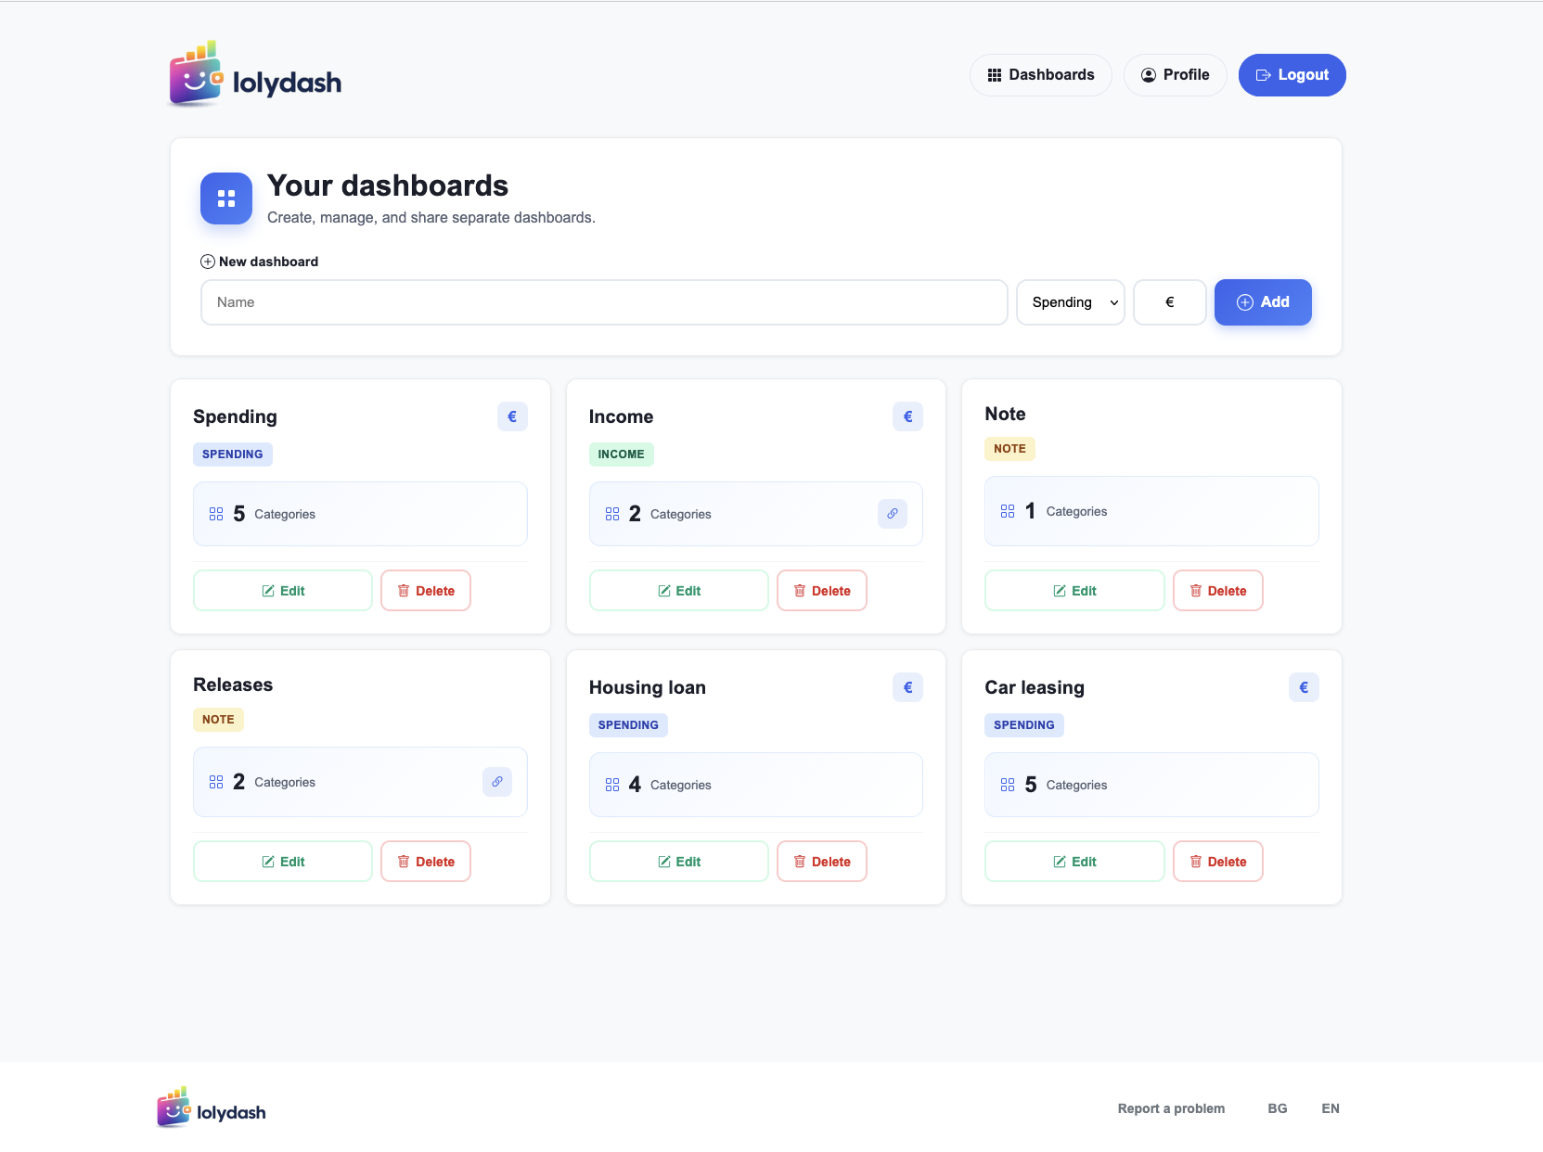This screenshot has width=1543, height=1152.
Task: Delete the Note dashboard
Action: coord(1217,590)
